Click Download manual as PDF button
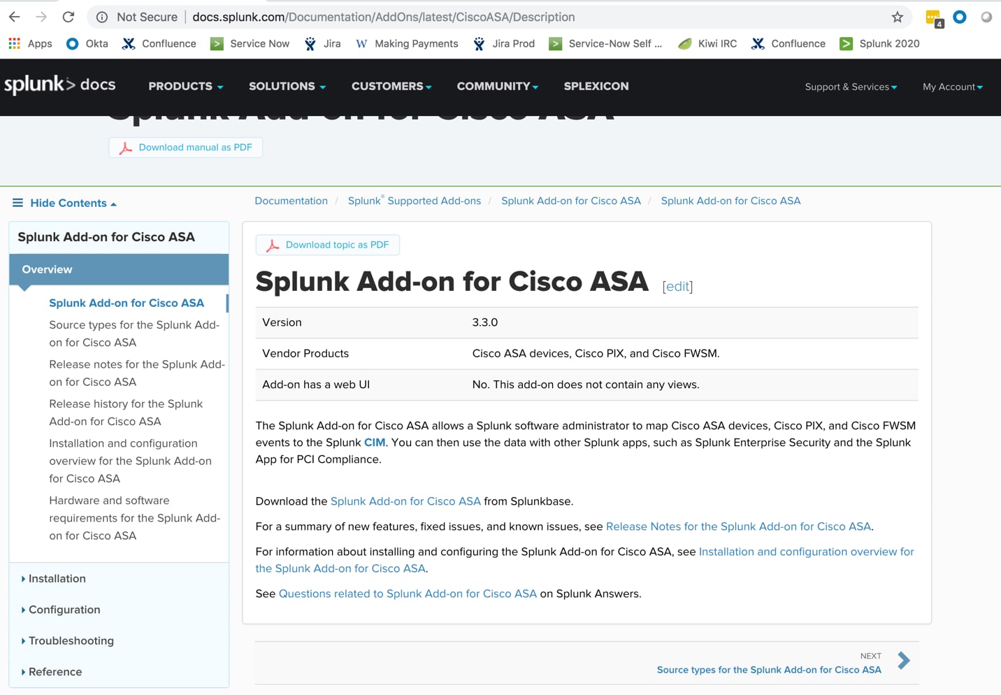This screenshot has width=1001, height=695. 186,148
